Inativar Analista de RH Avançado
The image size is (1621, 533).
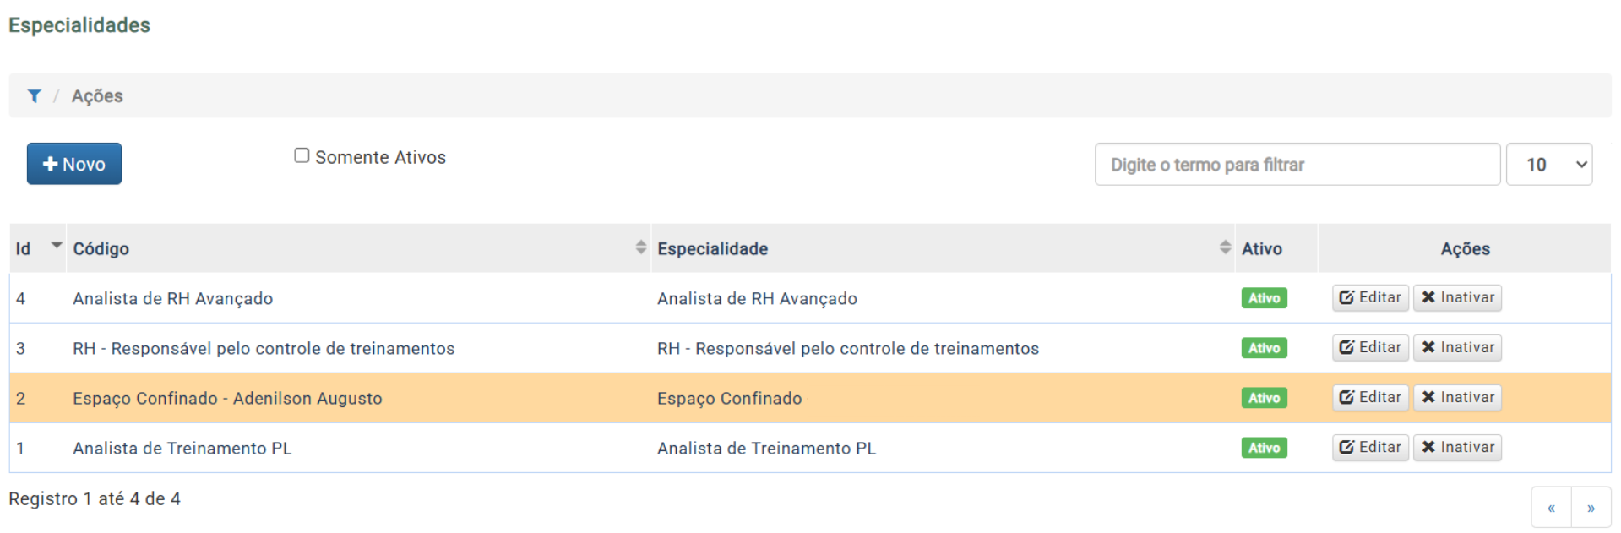tap(1457, 297)
